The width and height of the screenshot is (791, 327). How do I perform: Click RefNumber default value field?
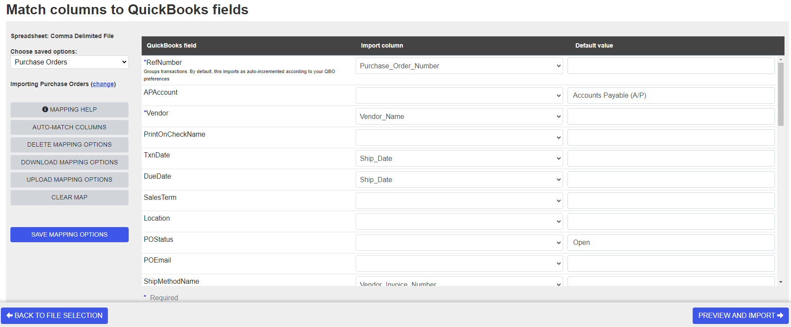click(x=671, y=66)
